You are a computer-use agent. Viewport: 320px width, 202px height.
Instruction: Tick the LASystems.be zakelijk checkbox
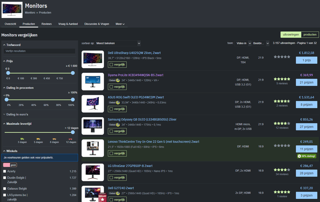(x=4, y=195)
